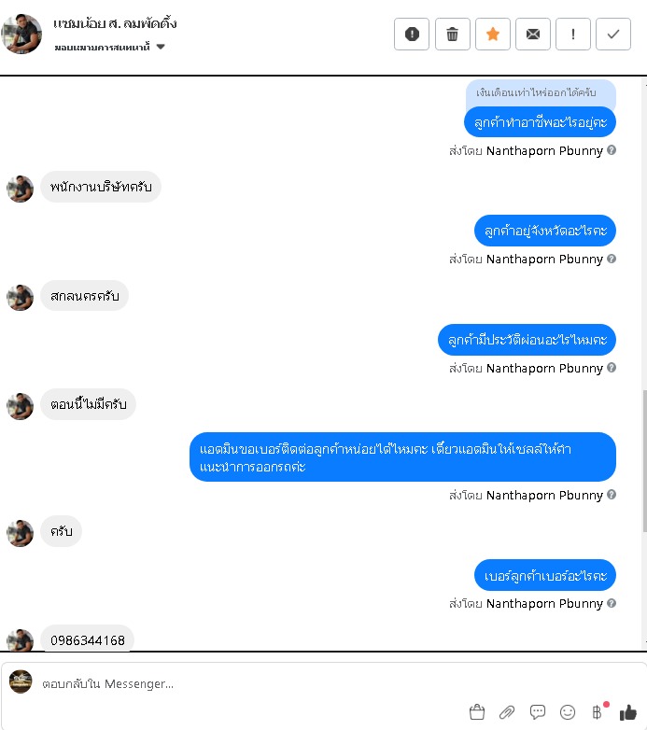Mark conversation done with checkmark icon
This screenshot has width=647, height=730.
613,34
